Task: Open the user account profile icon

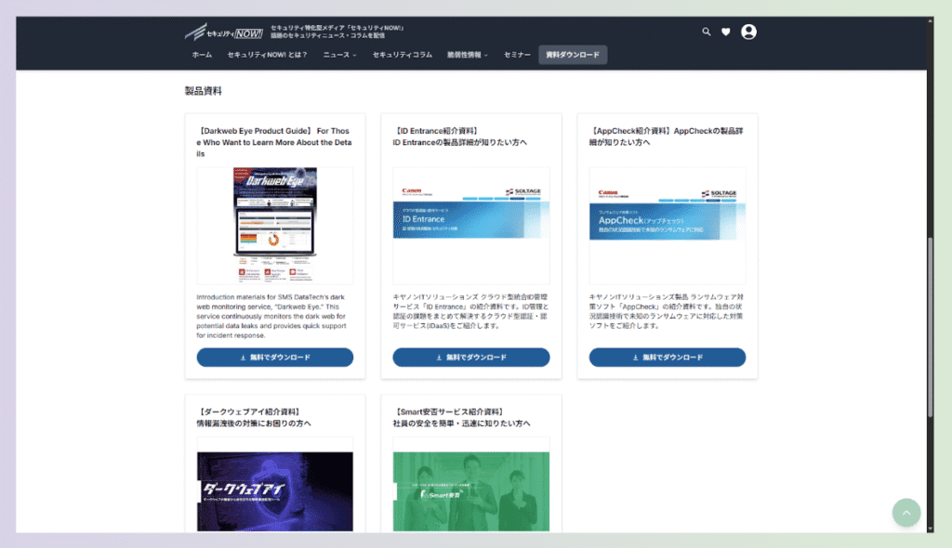Action: click(x=748, y=32)
